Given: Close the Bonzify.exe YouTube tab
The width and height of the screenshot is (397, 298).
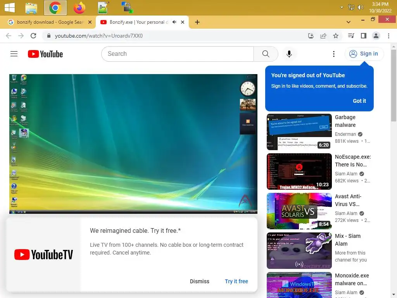Looking at the screenshot, I should [x=183, y=22].
